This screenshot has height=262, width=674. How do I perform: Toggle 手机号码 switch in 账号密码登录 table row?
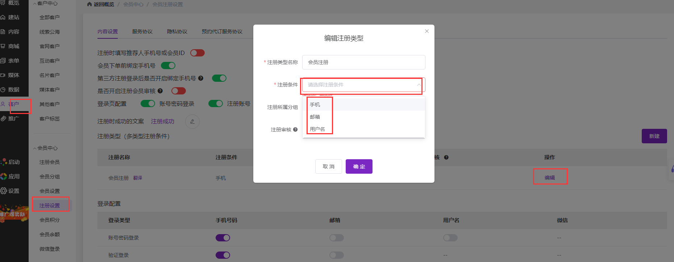(223, 238)
